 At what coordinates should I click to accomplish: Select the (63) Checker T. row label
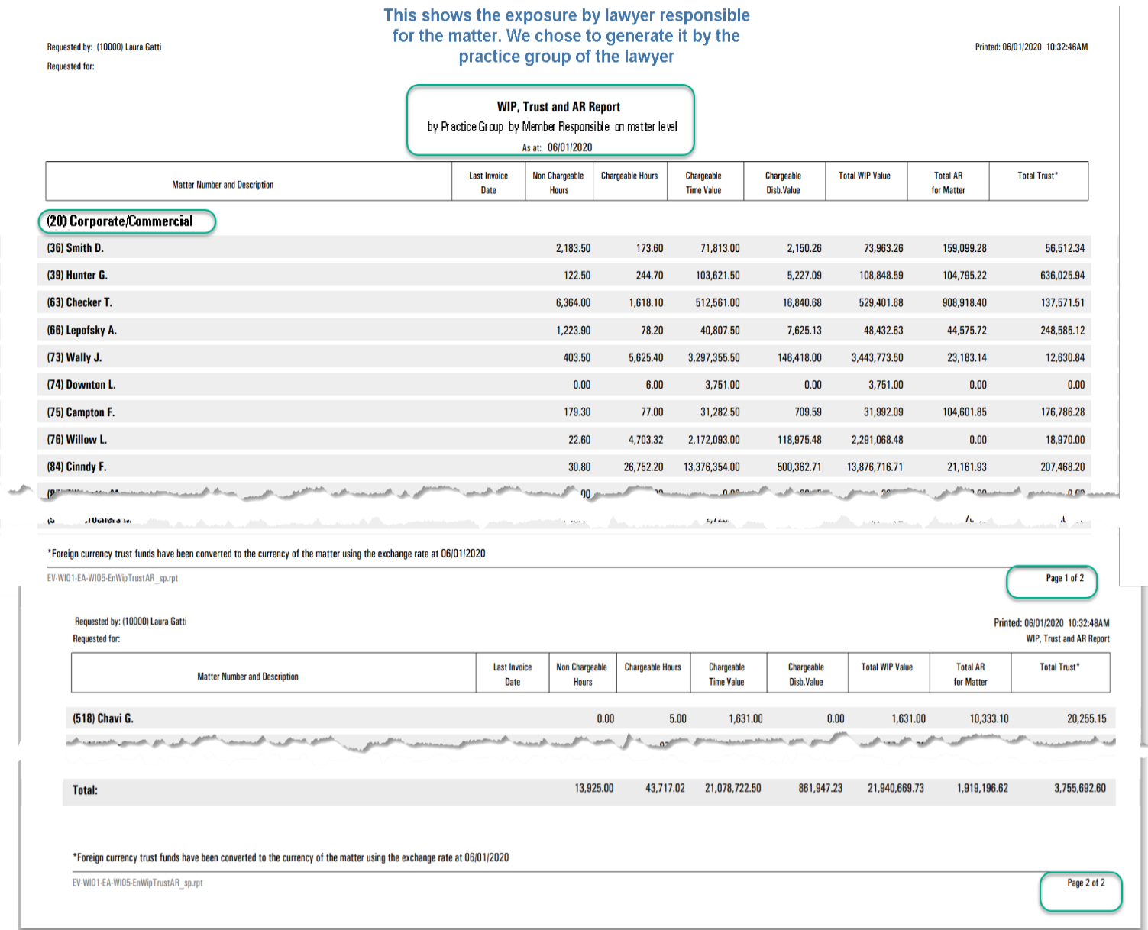coord(79,302)
